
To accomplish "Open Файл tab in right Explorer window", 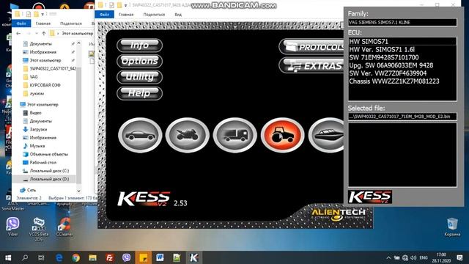I will click(104, 15).
